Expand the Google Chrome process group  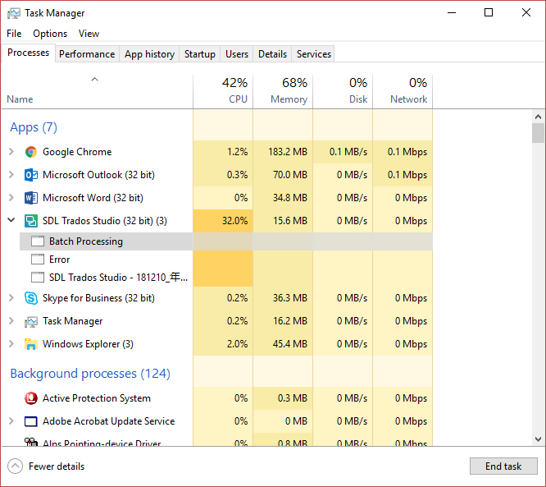point(11,152)
